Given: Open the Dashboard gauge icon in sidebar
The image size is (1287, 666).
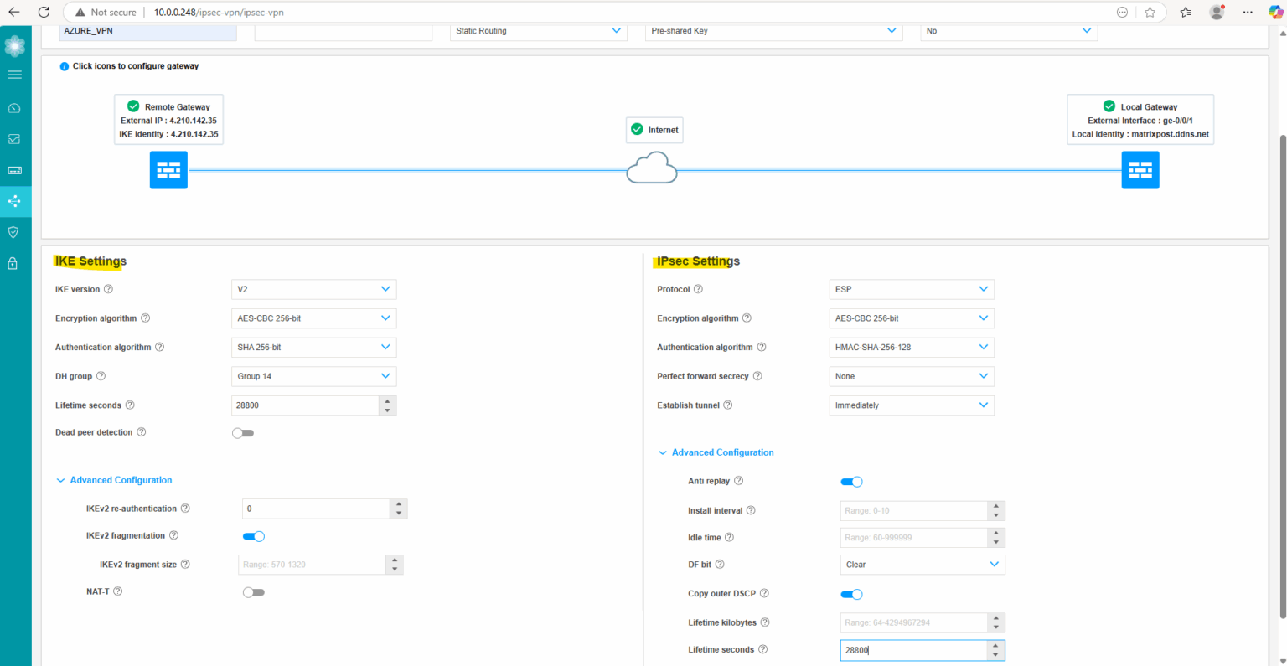Looking at the screenshot, I should [15, 107].
